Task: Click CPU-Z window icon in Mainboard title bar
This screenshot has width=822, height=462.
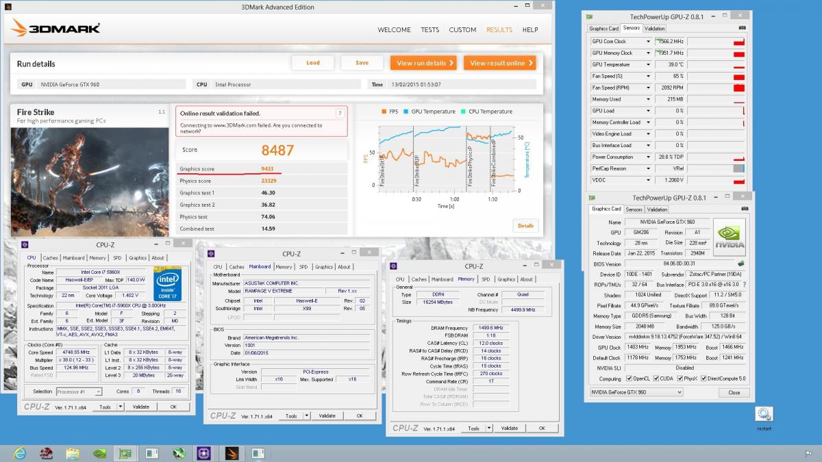Action: [210, 253]
